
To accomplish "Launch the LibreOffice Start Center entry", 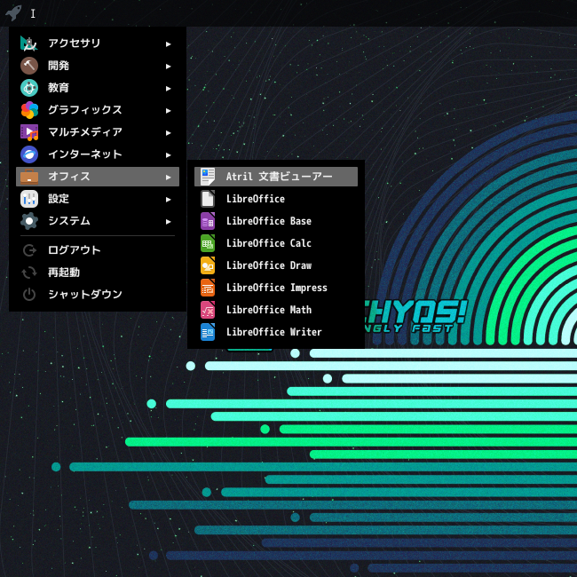I will (276, 199).
